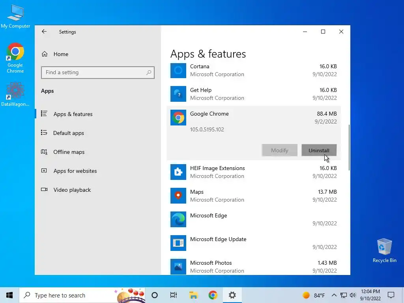Image resolution: width=404 pixels, height=303 pixels.
Task: Click the Default apps sidebar icon
Action: click(x=44, y=133)
